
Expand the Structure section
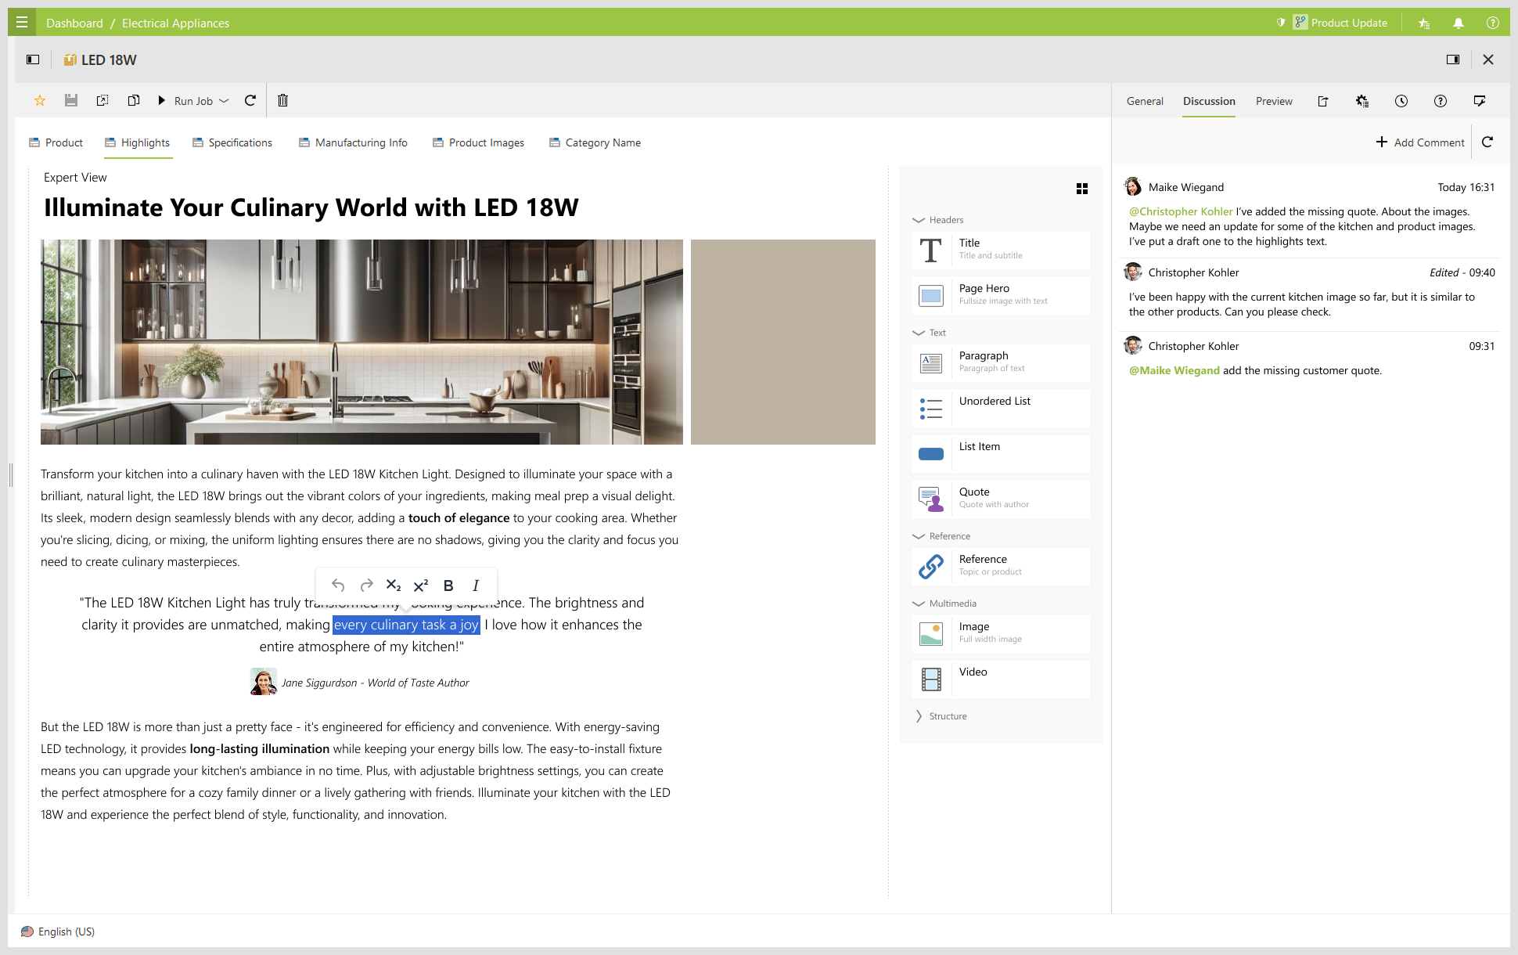919,716
